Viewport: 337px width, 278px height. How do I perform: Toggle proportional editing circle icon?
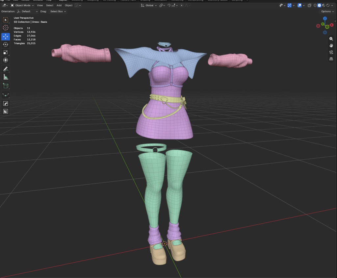(182, 5)
